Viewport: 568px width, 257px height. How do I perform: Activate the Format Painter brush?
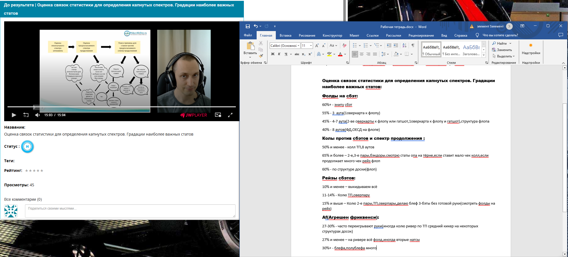click(261, 56)
